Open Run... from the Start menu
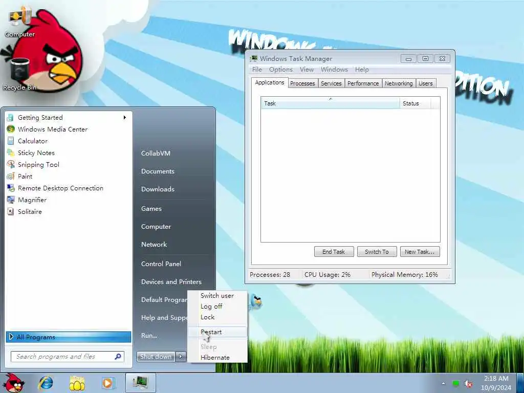The width and height of the screenshot is (524, 393). (x=149, y=336)
